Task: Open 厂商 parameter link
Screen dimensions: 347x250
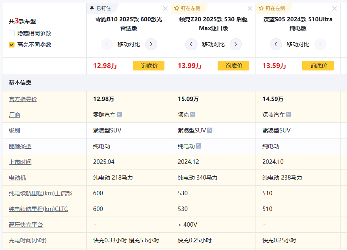Action: click(15, 115)
